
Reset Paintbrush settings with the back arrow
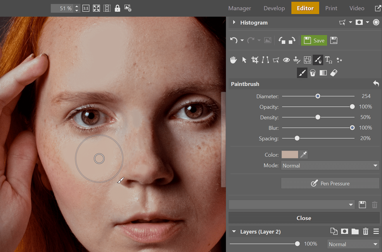pyautogui.click(x=376, y=84)
